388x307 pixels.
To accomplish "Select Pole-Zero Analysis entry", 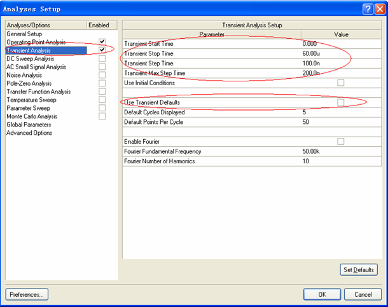I will point(29,83).
